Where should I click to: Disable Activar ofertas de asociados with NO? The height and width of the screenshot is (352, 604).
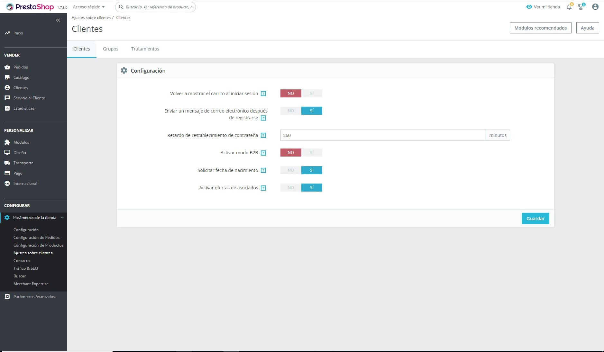291,188
